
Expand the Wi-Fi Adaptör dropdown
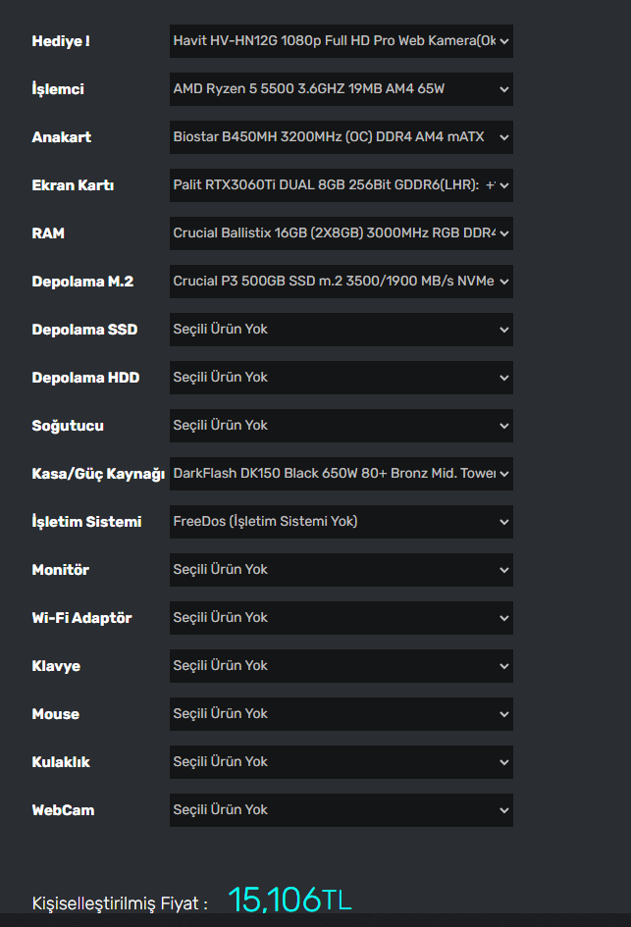pos(341,618)
